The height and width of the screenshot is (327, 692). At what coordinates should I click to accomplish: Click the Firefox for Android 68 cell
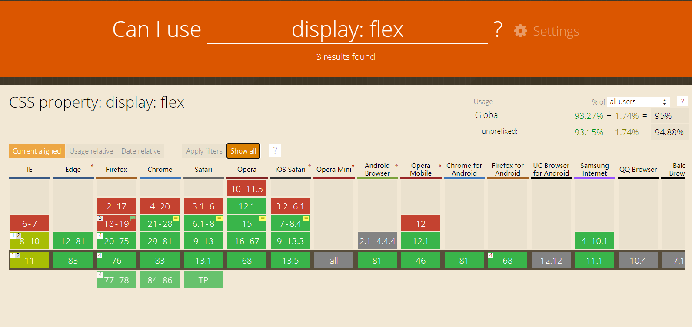(x=508, y=260)
